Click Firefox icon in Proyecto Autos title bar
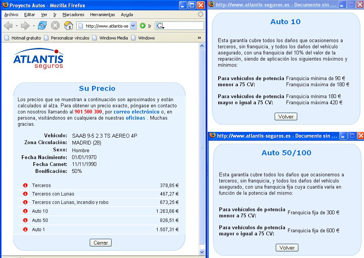Viewport: 364px width, 258px height. pyautogui.click(x=5, y=5)
